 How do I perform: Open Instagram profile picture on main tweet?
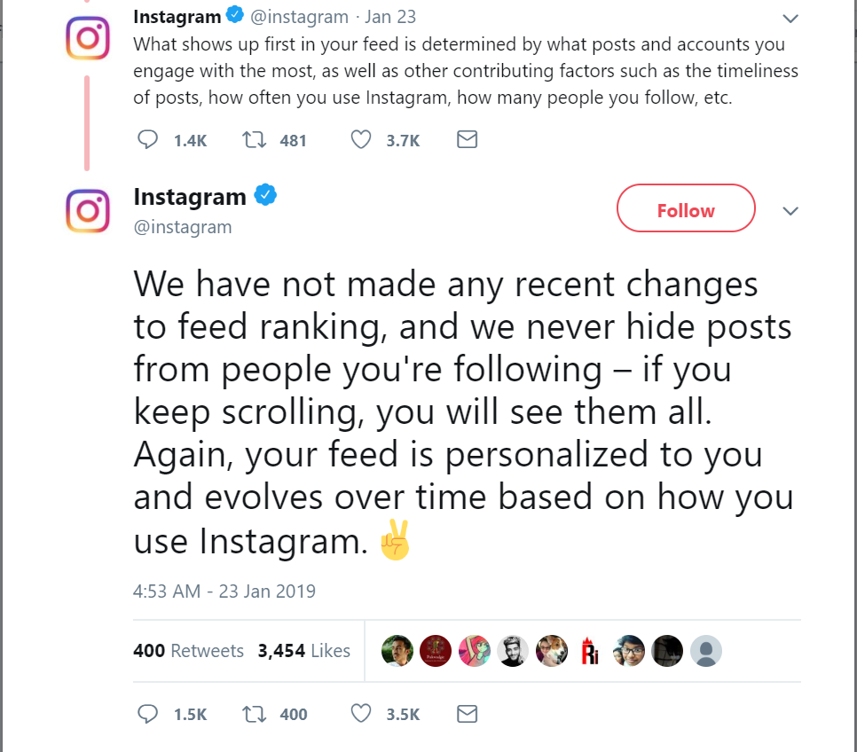tap(88, 211)
